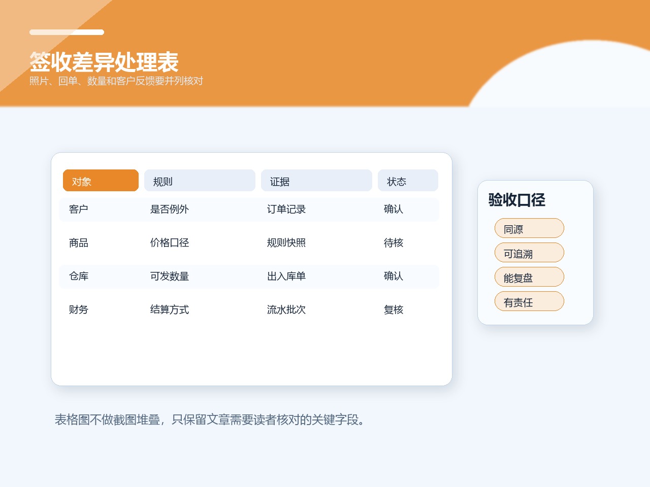Select the 对象 column header
This screenshot has height=487, width=650.
click(x=101, y=181)
